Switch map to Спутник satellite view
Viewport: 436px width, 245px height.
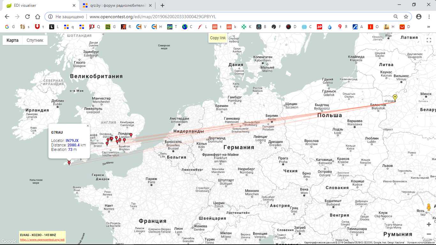[35, 40]
